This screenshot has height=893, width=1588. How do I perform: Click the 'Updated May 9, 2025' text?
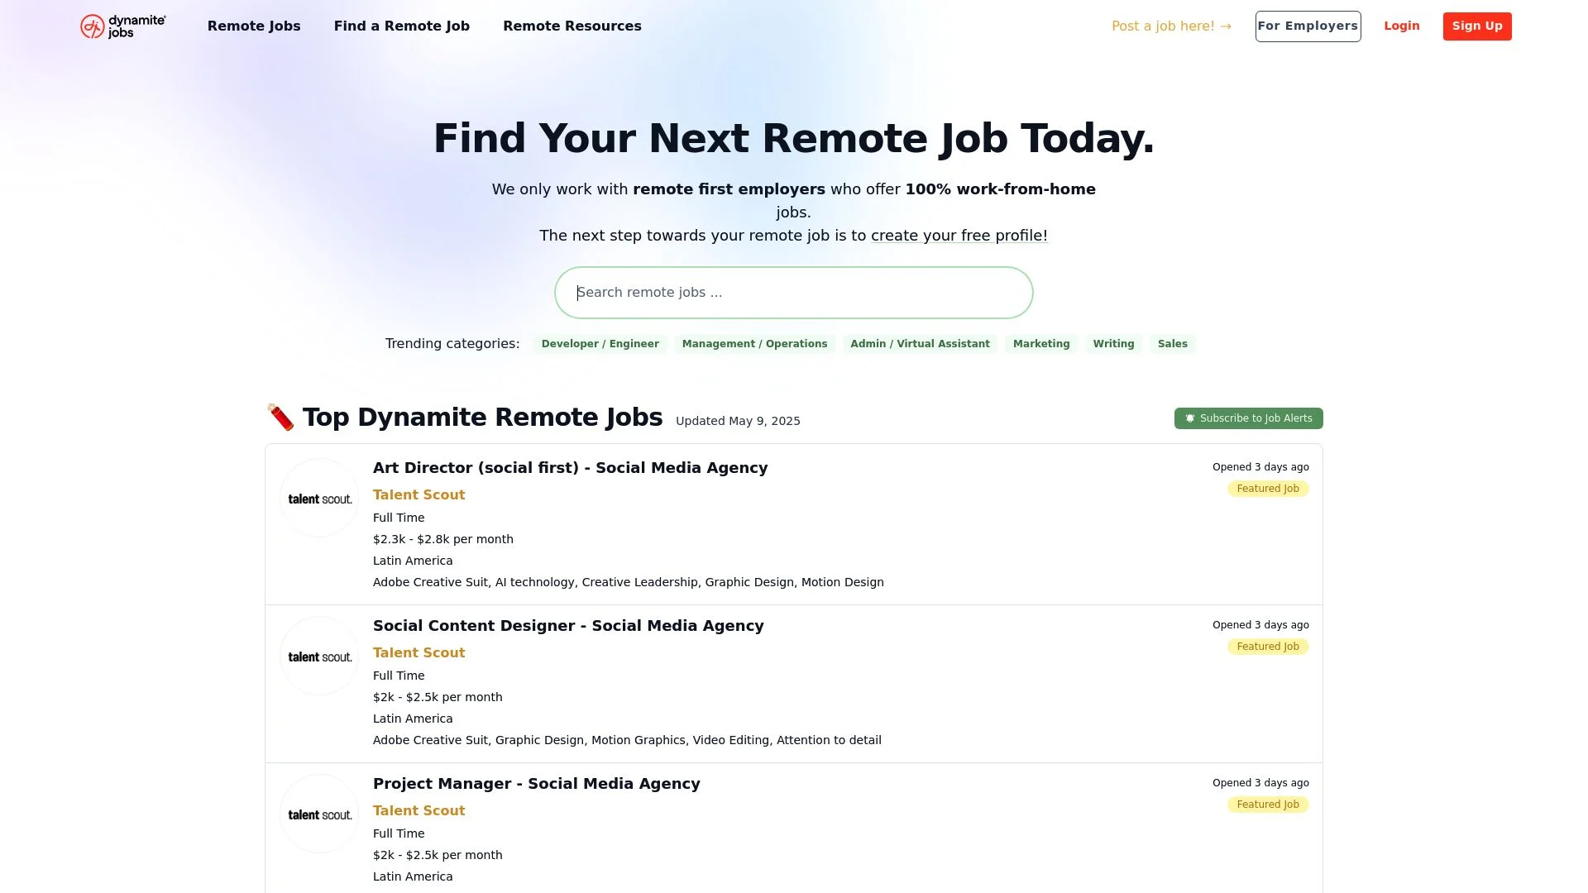tap(738, 421)
